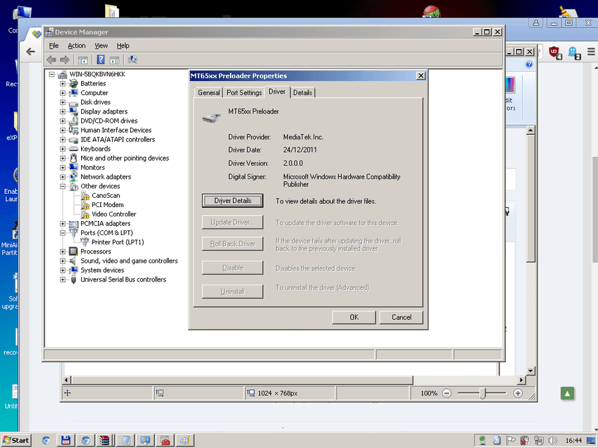Image resolution: width=598 pixels, height=448 pixels.
Task: Switch to the Port Settings tab
Action: pyautogui.click(x=244, y=92)
